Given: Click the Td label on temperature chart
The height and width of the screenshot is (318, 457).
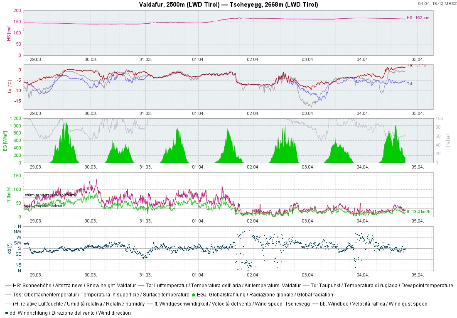Looking at the screenshot, I should tap(409, 84).
